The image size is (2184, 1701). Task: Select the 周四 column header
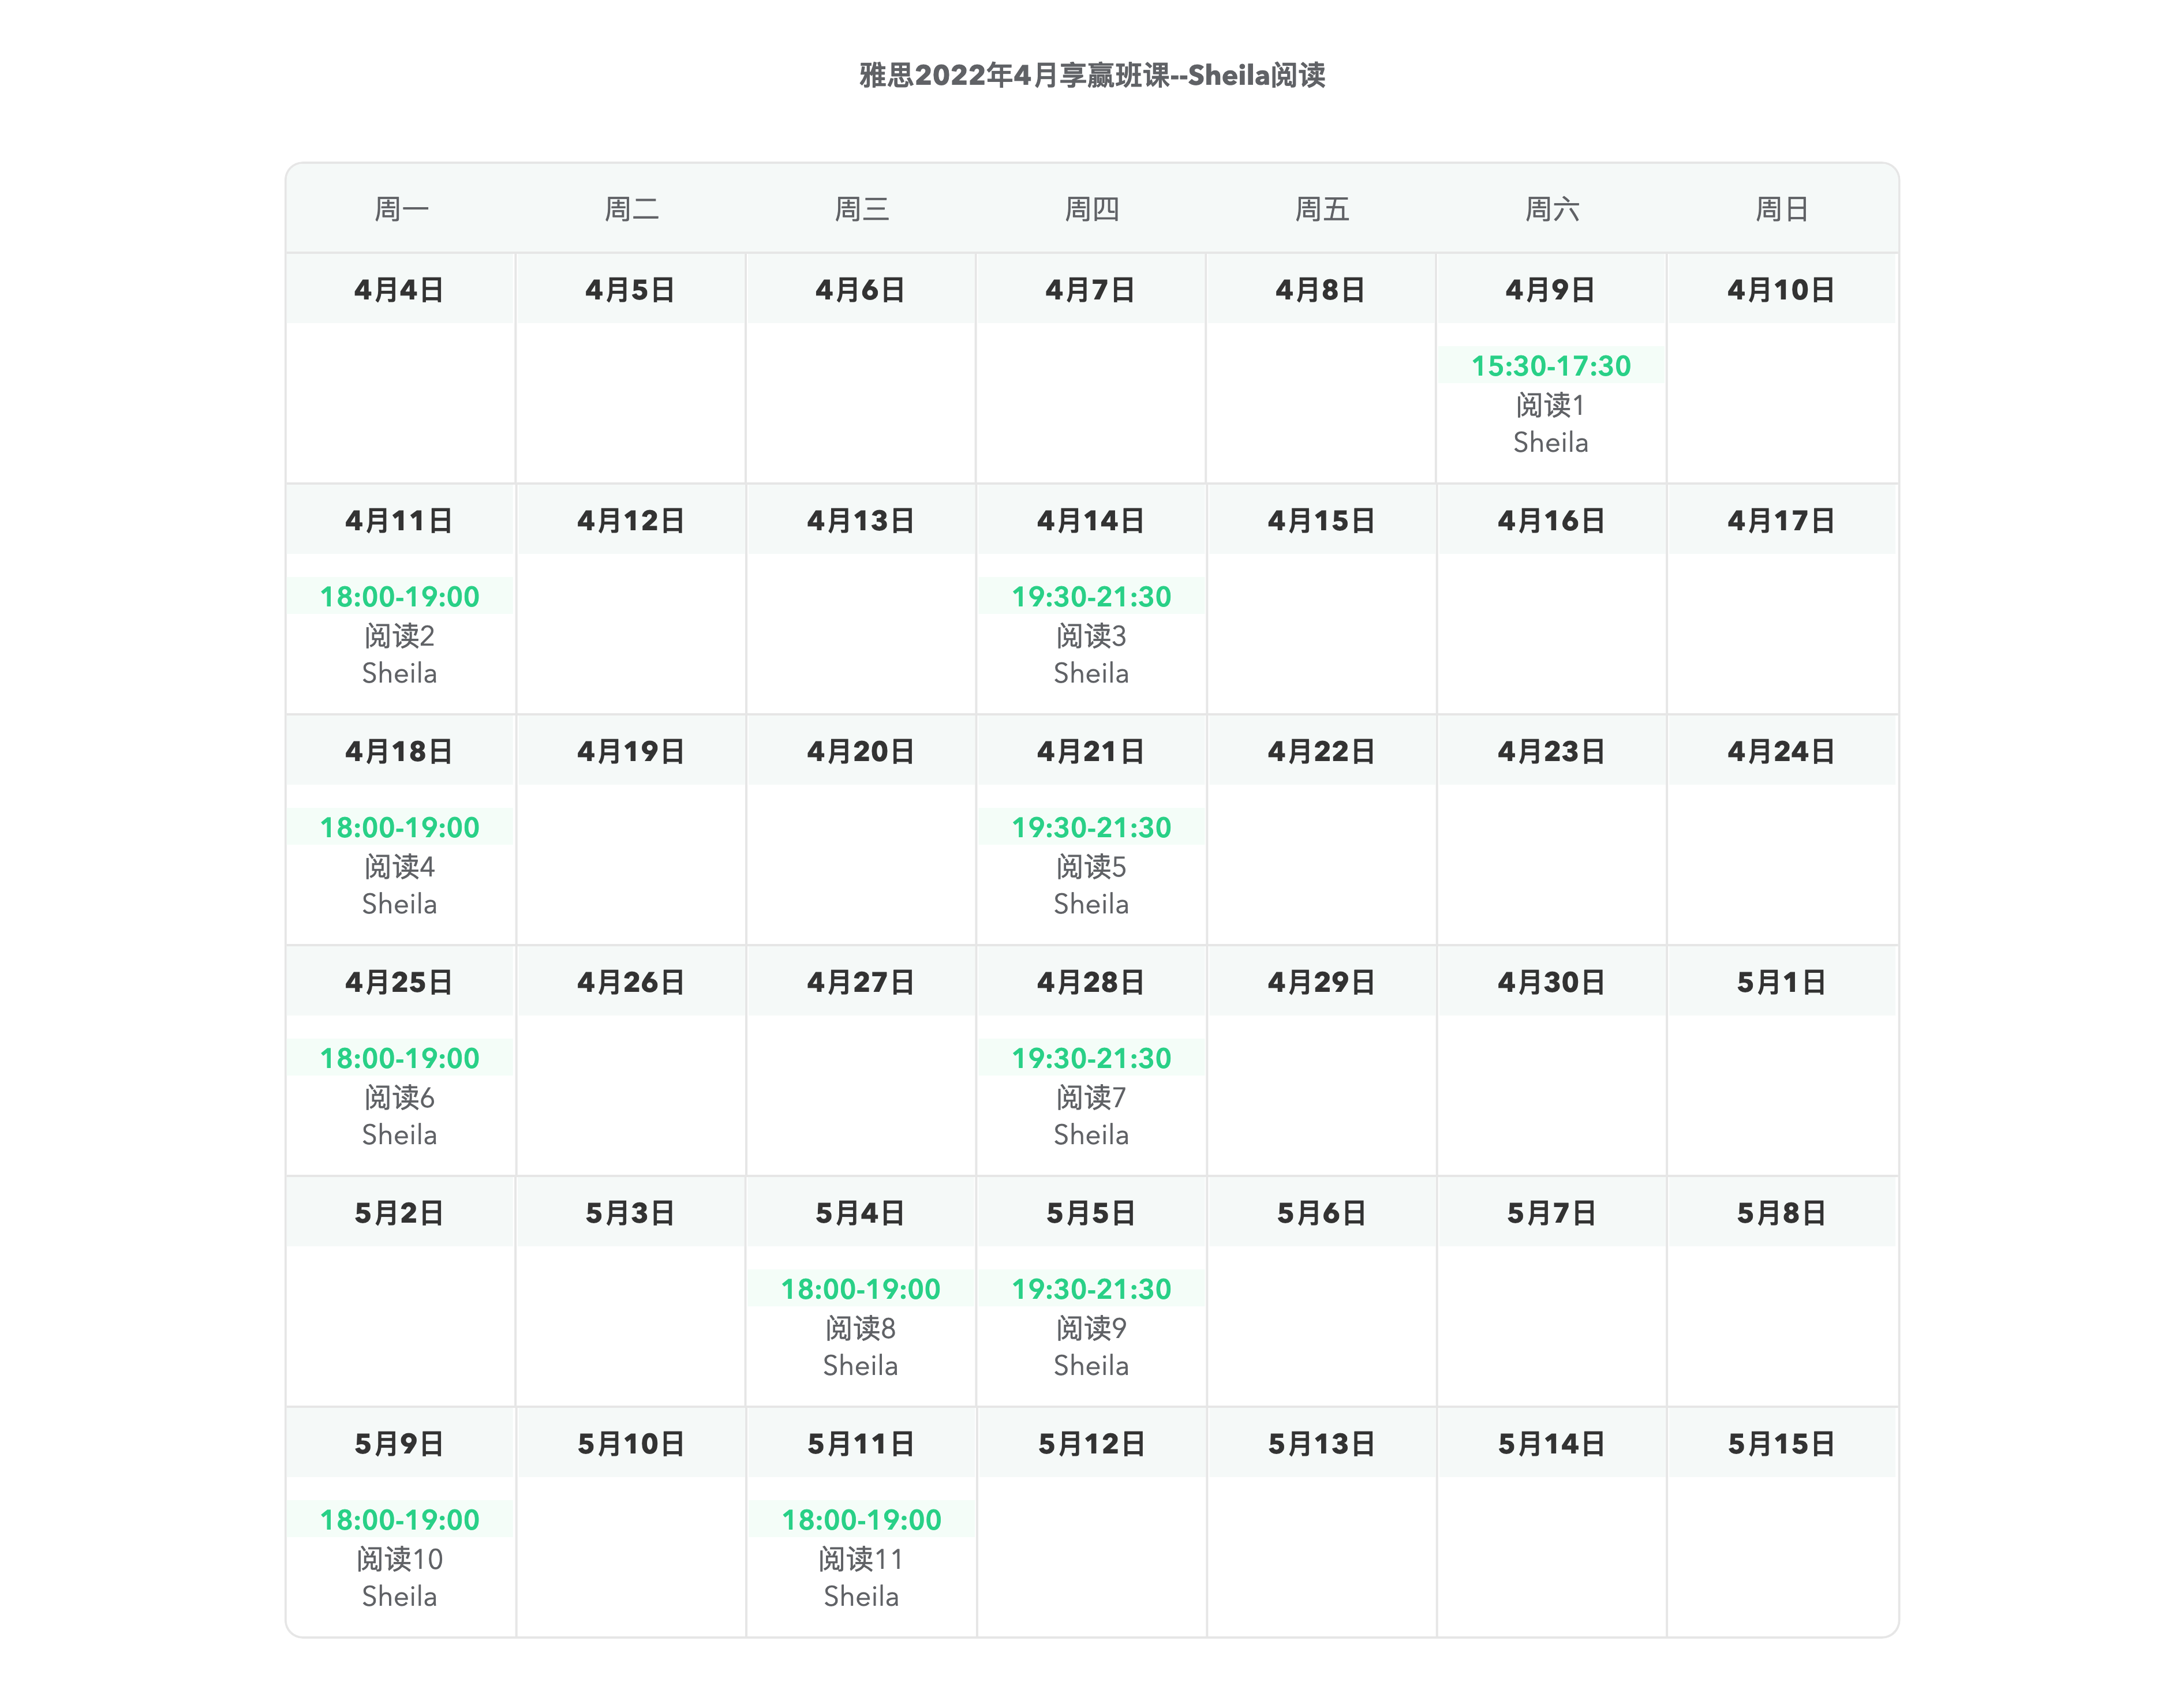[1091, 209]
